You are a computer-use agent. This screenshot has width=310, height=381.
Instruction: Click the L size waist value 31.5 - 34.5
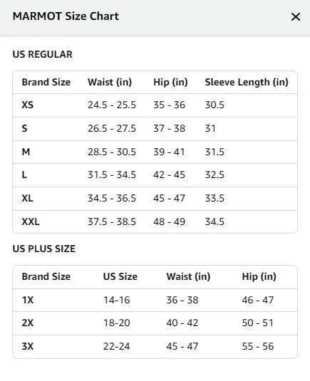point(112,174)
